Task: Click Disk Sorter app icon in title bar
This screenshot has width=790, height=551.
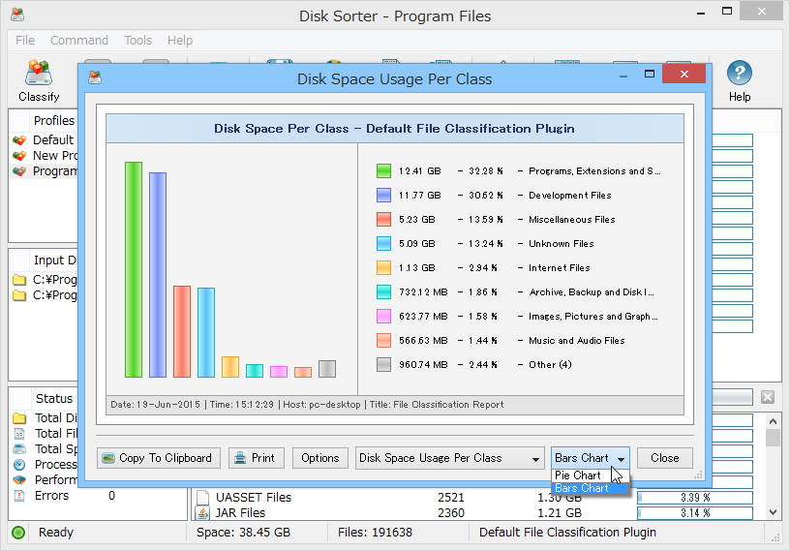Action: point(17,15)
